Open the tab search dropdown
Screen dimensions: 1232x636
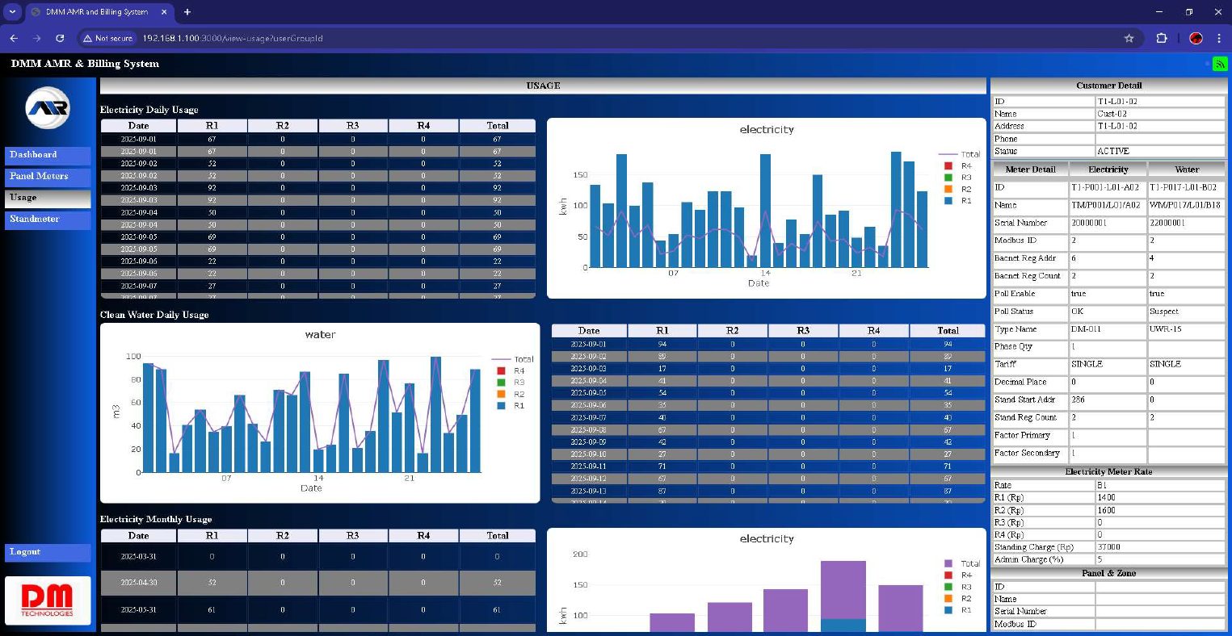tap(12, 12)
